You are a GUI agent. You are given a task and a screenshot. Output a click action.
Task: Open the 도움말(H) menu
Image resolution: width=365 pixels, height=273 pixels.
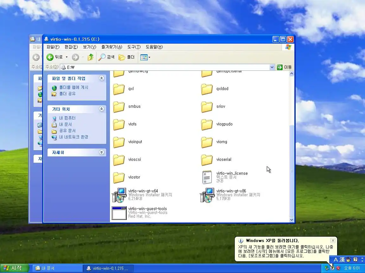[154, 47]
